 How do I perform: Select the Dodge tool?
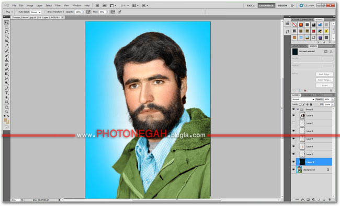coord(7,83)
